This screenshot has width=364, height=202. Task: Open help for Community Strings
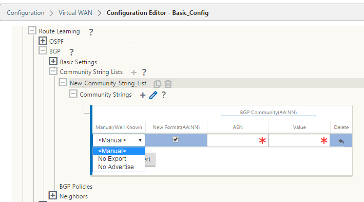(x=164, y=95)
